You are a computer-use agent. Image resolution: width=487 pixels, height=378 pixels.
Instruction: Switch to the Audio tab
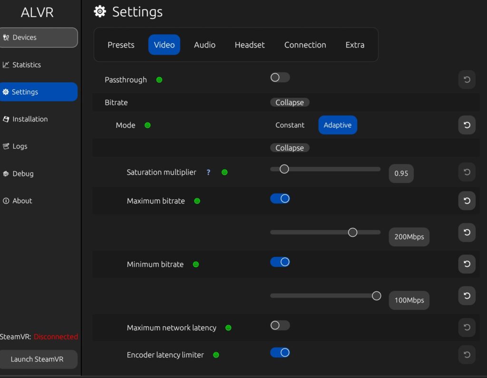tap(205, 45)
